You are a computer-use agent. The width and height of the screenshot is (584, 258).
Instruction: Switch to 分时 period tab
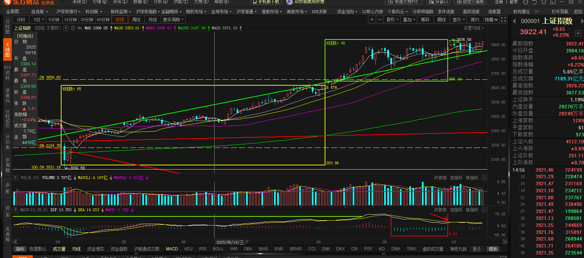coord(21,20)
